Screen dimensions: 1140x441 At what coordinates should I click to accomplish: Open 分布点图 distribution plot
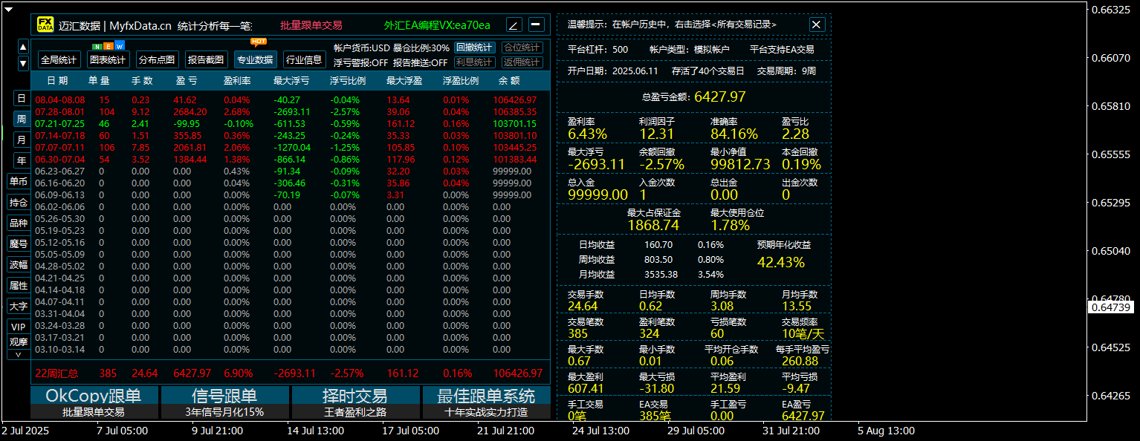click(158, 60)
